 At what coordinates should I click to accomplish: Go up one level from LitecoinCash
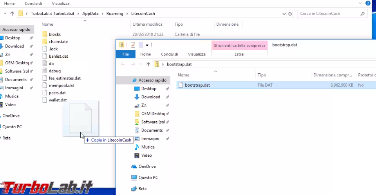tap(12, 14)
